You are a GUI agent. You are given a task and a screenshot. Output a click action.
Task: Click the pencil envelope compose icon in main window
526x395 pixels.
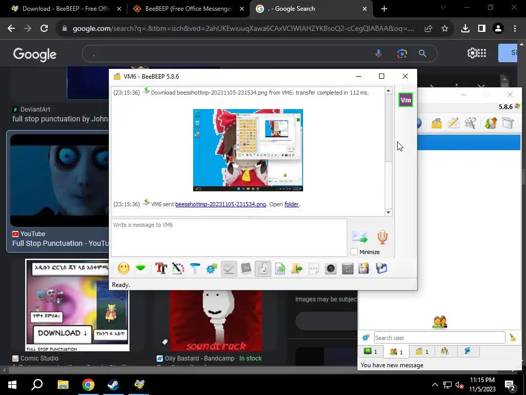(x=454, y=123)
